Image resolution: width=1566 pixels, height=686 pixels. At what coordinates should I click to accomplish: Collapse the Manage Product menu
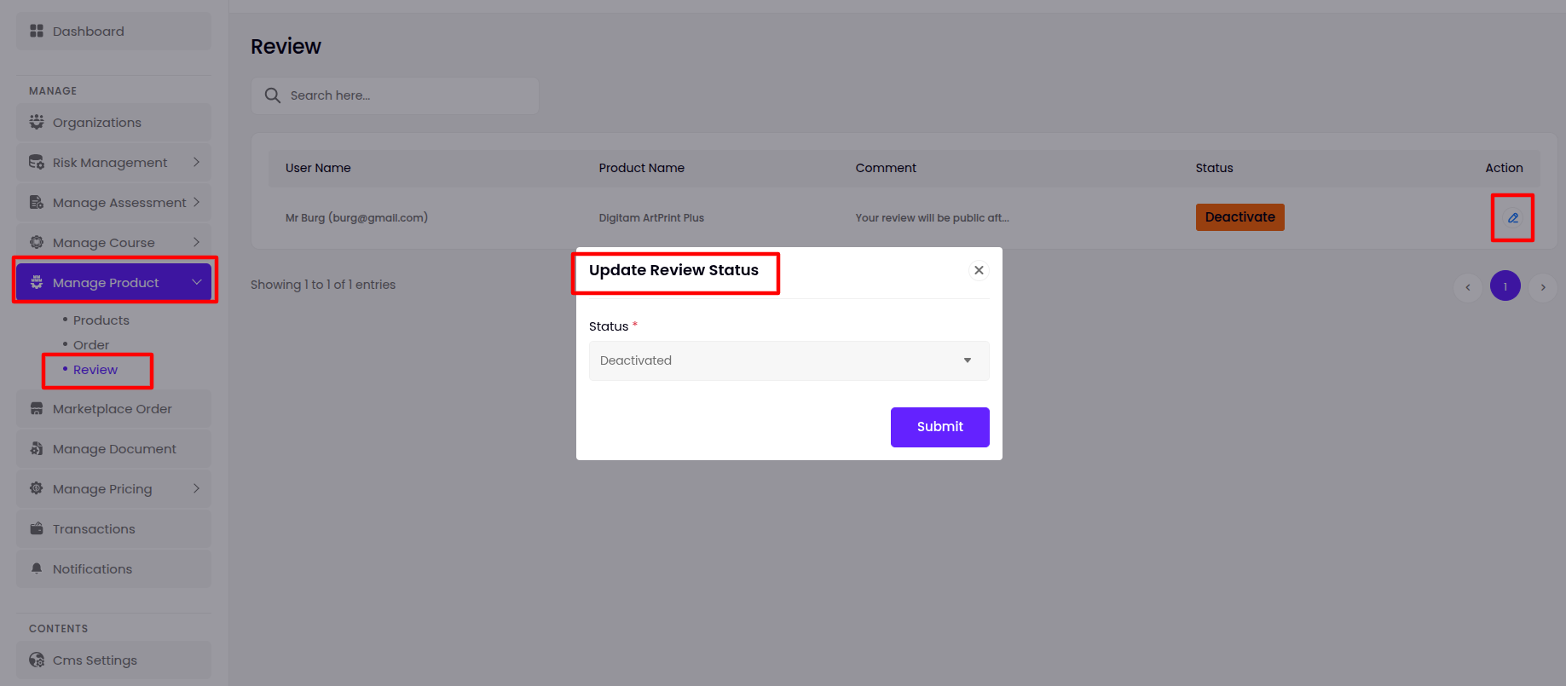197,283
